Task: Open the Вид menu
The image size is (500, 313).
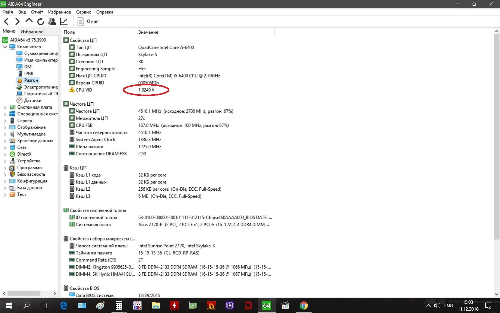Action: pyautogui.click(x=22, y=12)
